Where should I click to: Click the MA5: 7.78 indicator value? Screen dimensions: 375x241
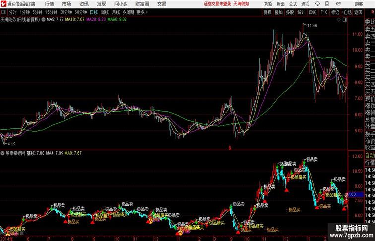pyautogui.click(x=55, y=20)
